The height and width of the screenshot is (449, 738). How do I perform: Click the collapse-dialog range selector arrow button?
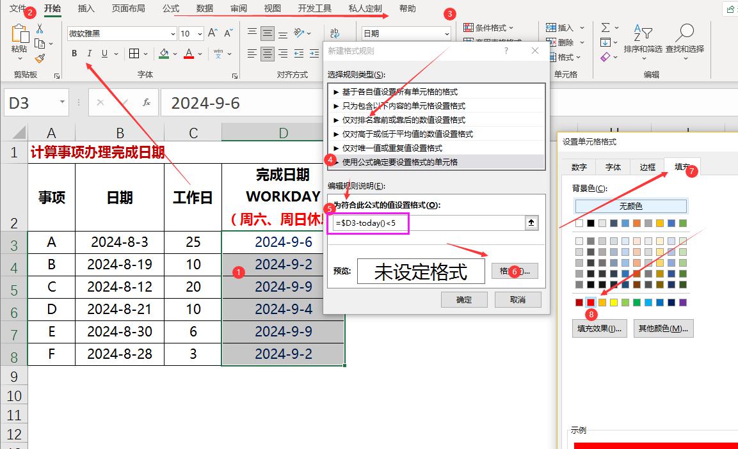531,223
